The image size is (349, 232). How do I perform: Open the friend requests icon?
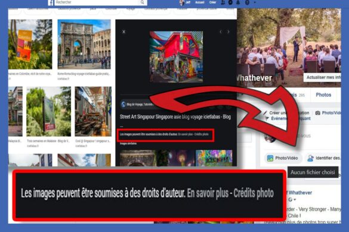coord(223,2)
